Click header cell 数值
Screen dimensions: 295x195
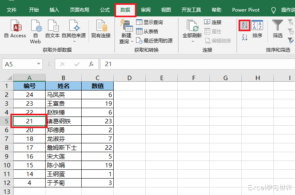tap(97, 86)
